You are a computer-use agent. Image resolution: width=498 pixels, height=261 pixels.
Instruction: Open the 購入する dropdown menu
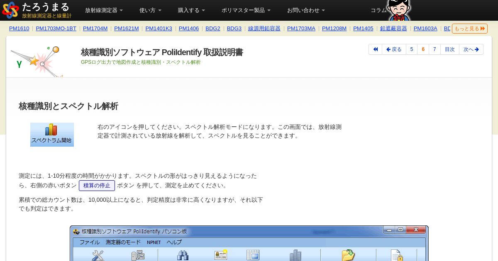click(x=191, y=10)
